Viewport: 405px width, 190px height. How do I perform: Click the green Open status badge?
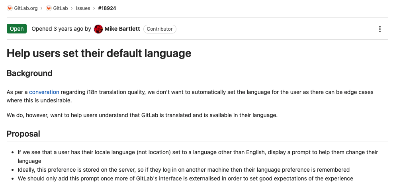click(x=17, y=29)
